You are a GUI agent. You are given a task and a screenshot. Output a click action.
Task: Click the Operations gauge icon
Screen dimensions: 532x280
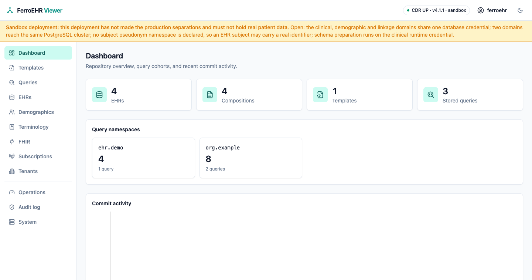[12, 192]
